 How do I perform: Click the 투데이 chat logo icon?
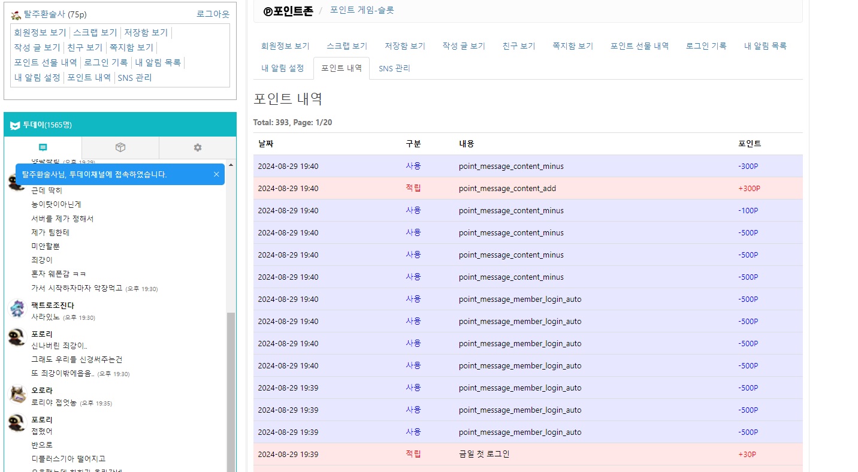[x=16, y=125]
